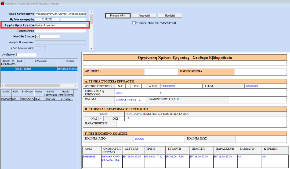Click the left arrow of the company list scrollbar

click(x=2, y=85)
